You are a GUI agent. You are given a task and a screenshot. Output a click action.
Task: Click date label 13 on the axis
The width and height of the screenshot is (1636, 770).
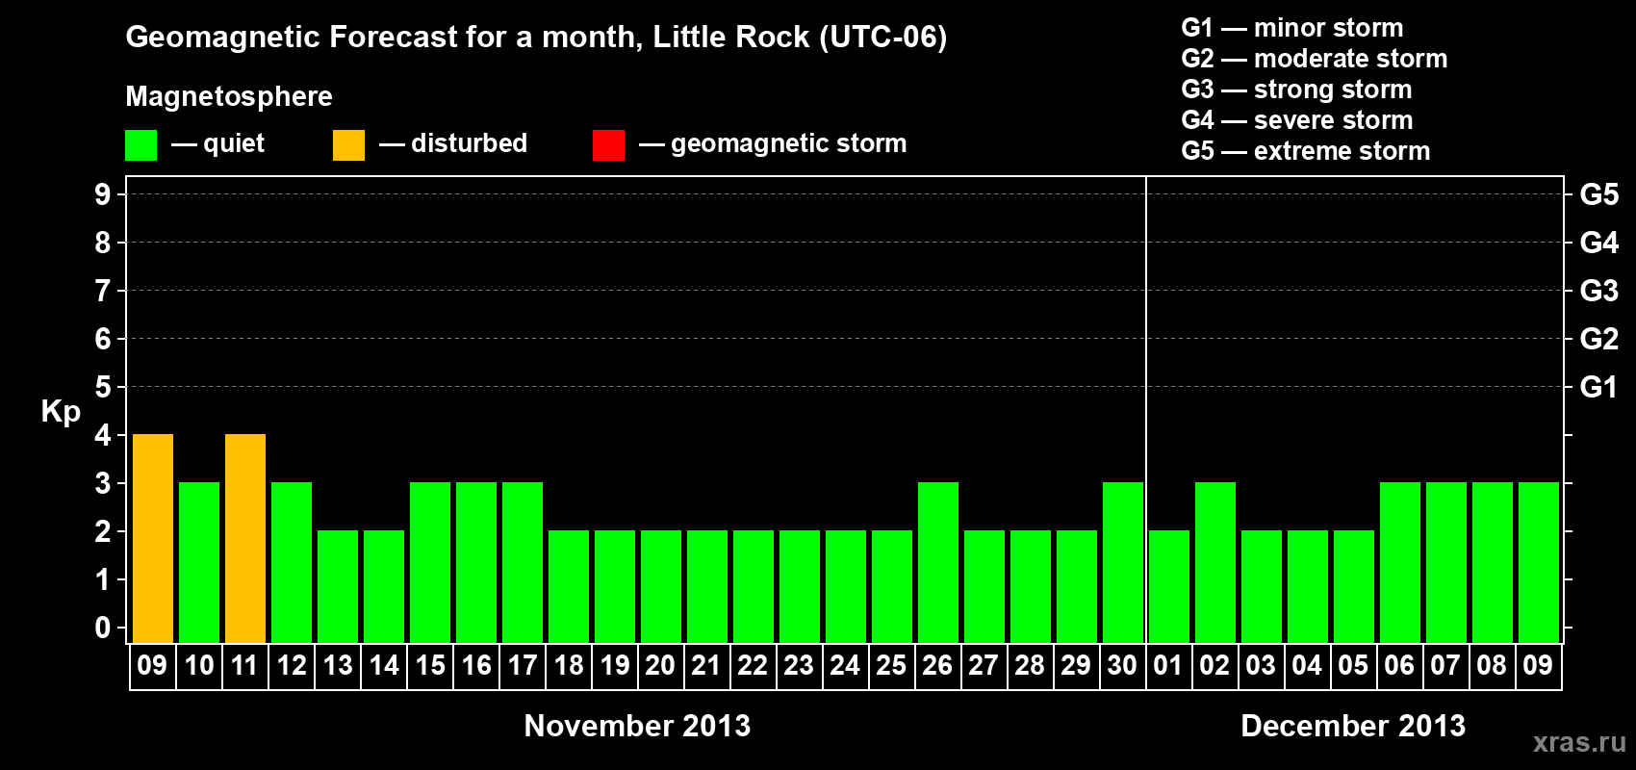[338, 666]
